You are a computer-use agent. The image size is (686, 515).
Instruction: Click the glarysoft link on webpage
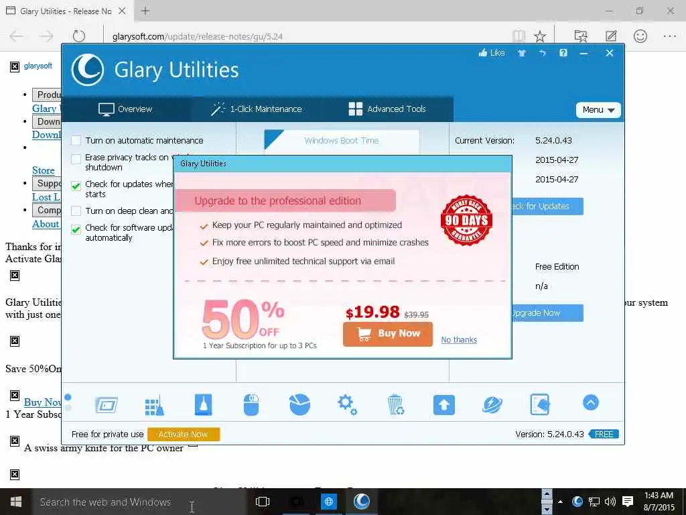(x=38, y=66)
